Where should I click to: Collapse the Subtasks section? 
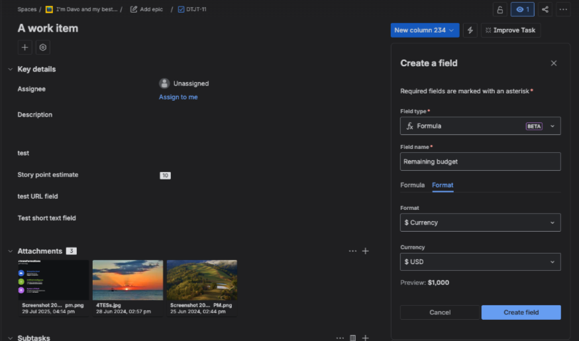(11, 338)
